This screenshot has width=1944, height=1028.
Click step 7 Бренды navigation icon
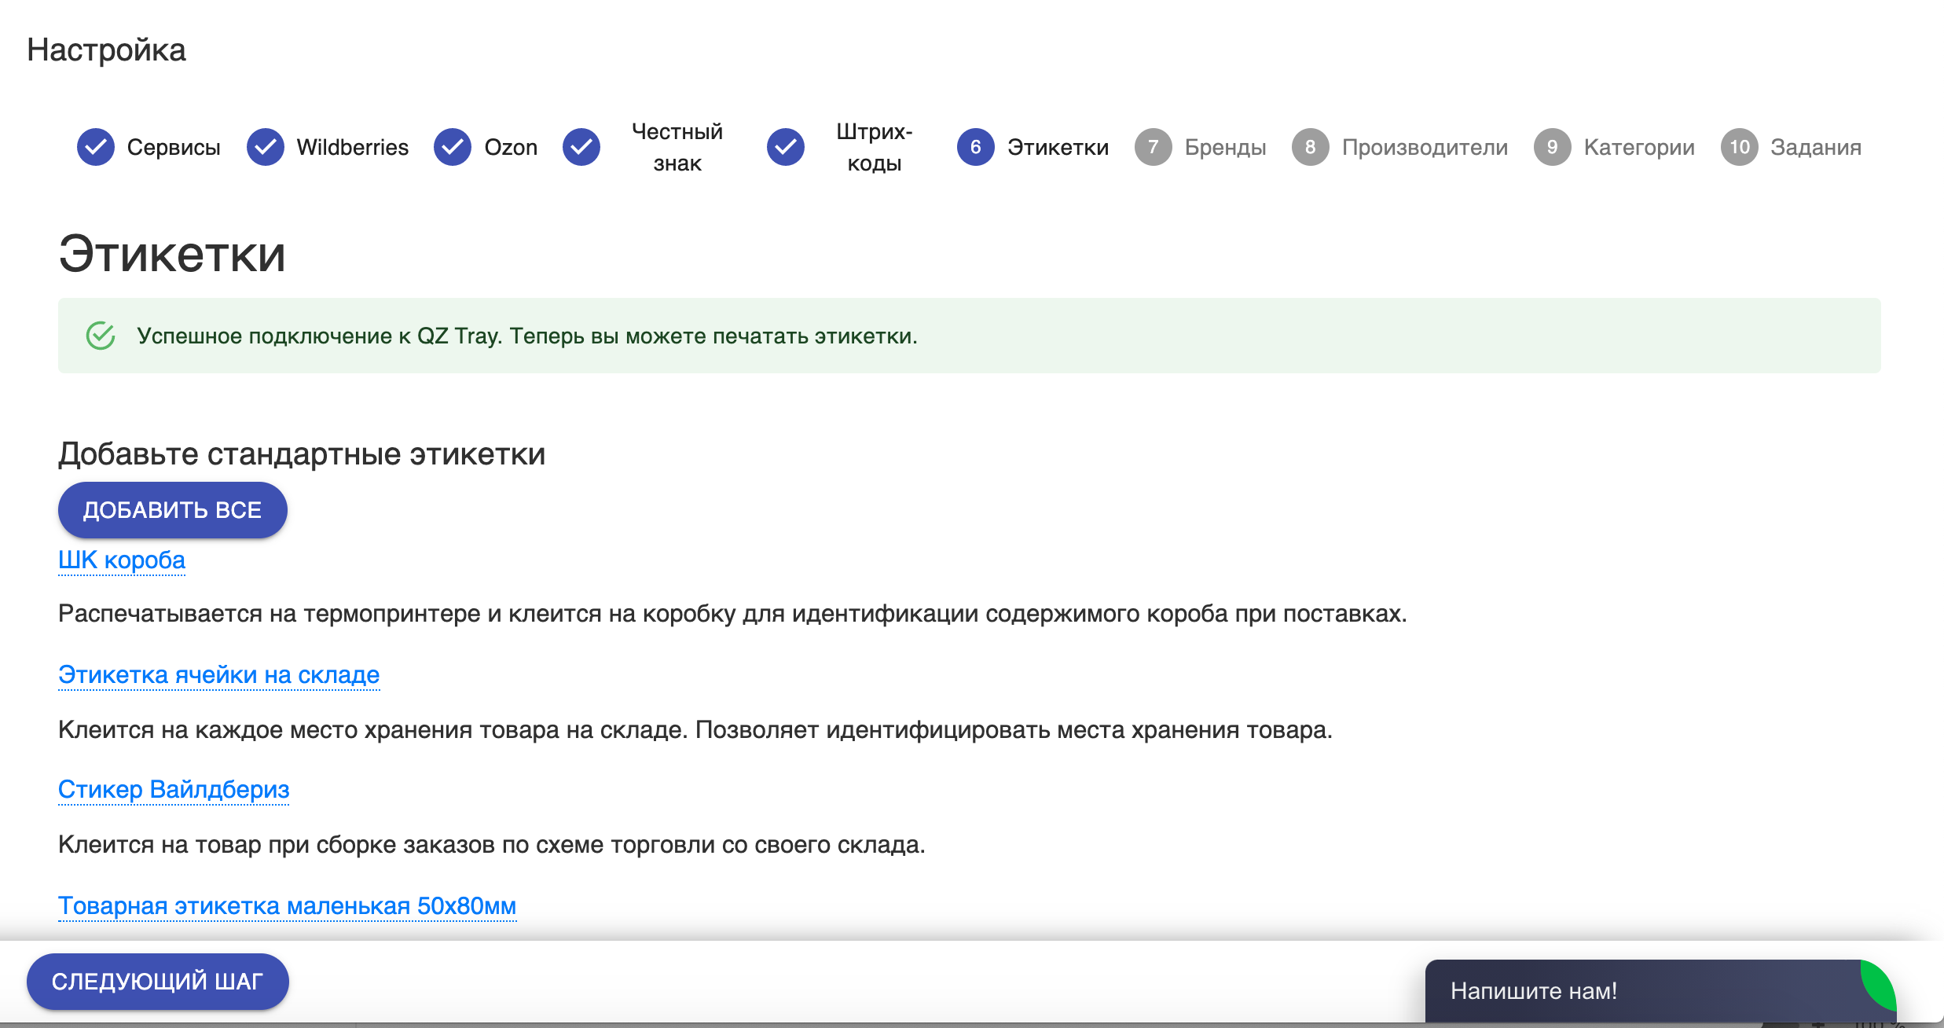click(x=1150, y=147)
